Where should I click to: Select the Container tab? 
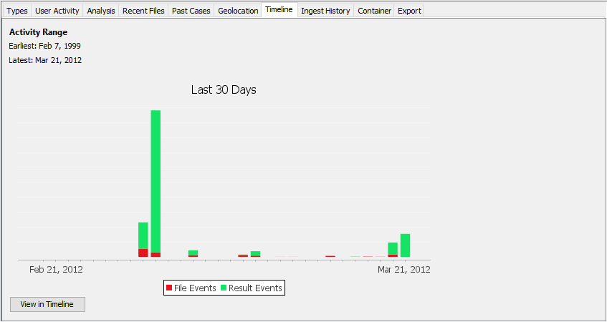pos(374,11)
